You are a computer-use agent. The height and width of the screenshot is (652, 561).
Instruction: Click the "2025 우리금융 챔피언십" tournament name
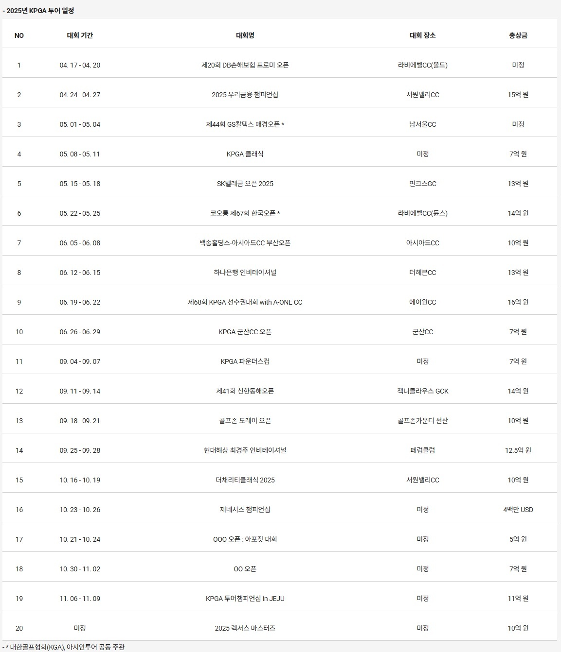coord(245,95)
